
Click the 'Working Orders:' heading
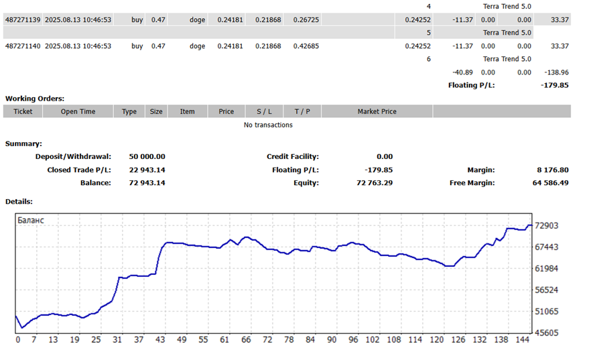click(35, 99)
